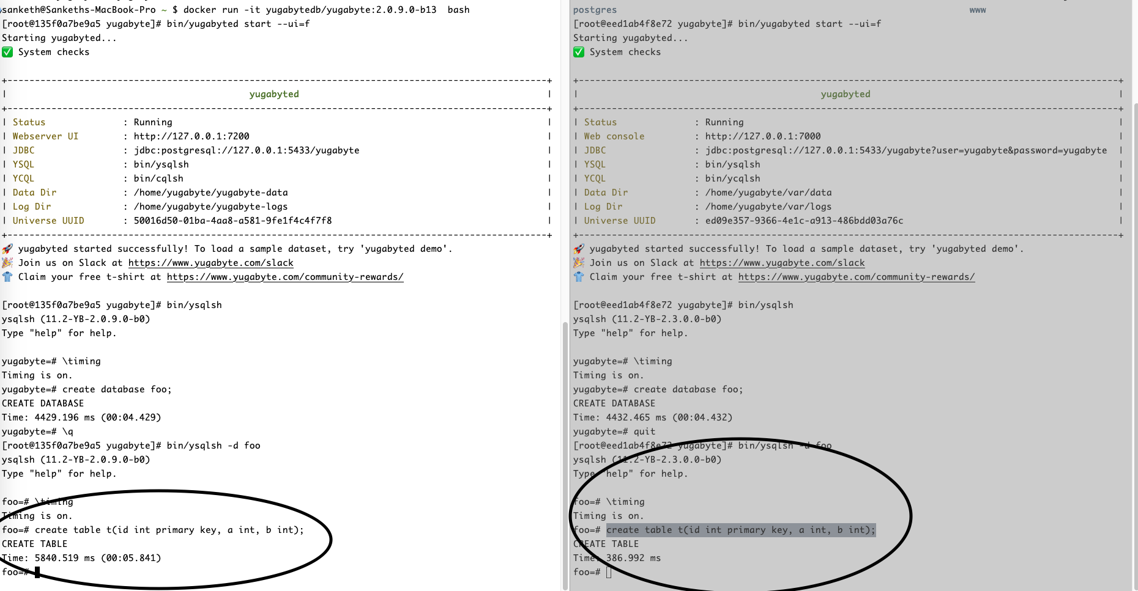Viewport: 1138px width, 591px height.
Task: Click 'Time: 4432.465 ms (00:04.432)' in right terminal
Action: pyautogui.click(x=653, y=417)
